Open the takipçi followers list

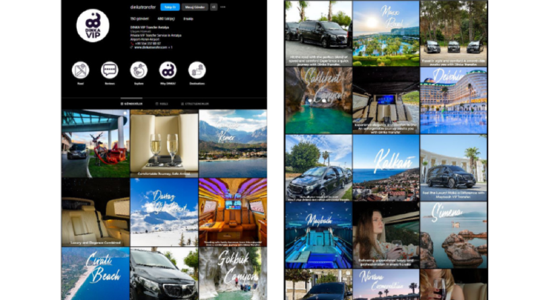tap(166, 19)
